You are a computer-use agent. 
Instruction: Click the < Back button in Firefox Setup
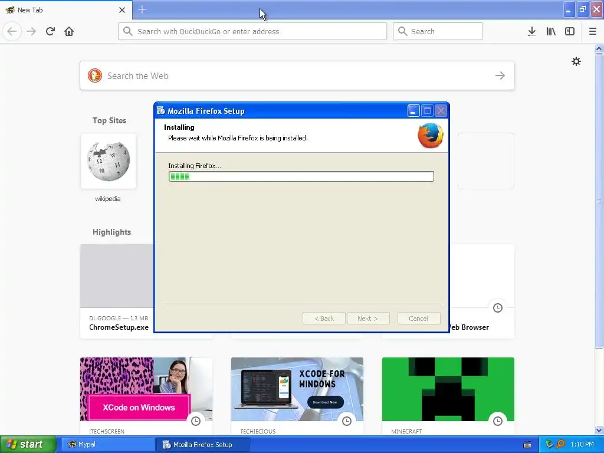click(x=324, y=319)
